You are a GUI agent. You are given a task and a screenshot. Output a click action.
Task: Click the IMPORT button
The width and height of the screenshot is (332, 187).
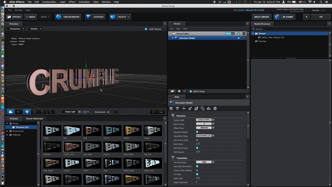(x=14, y=17)
